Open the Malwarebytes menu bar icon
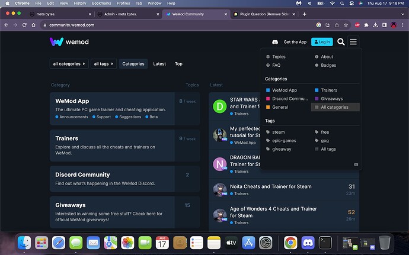 pyautogui.click(x=299, y=3)
